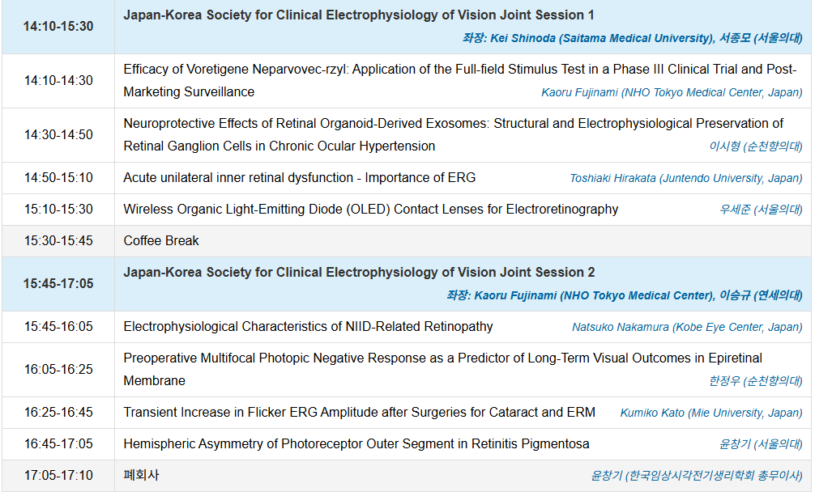This screenshot has width=815, height=496.
Task: Select the 14:10-15:30 session time cell
Action: 58,27
